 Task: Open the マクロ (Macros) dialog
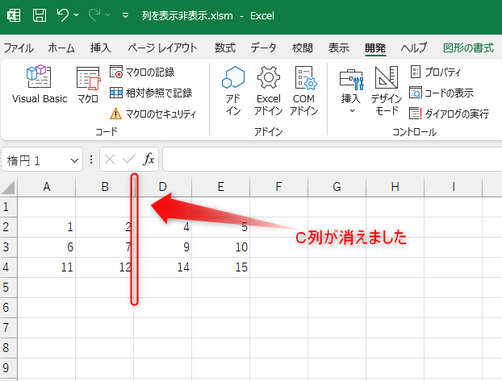(88, 85)
